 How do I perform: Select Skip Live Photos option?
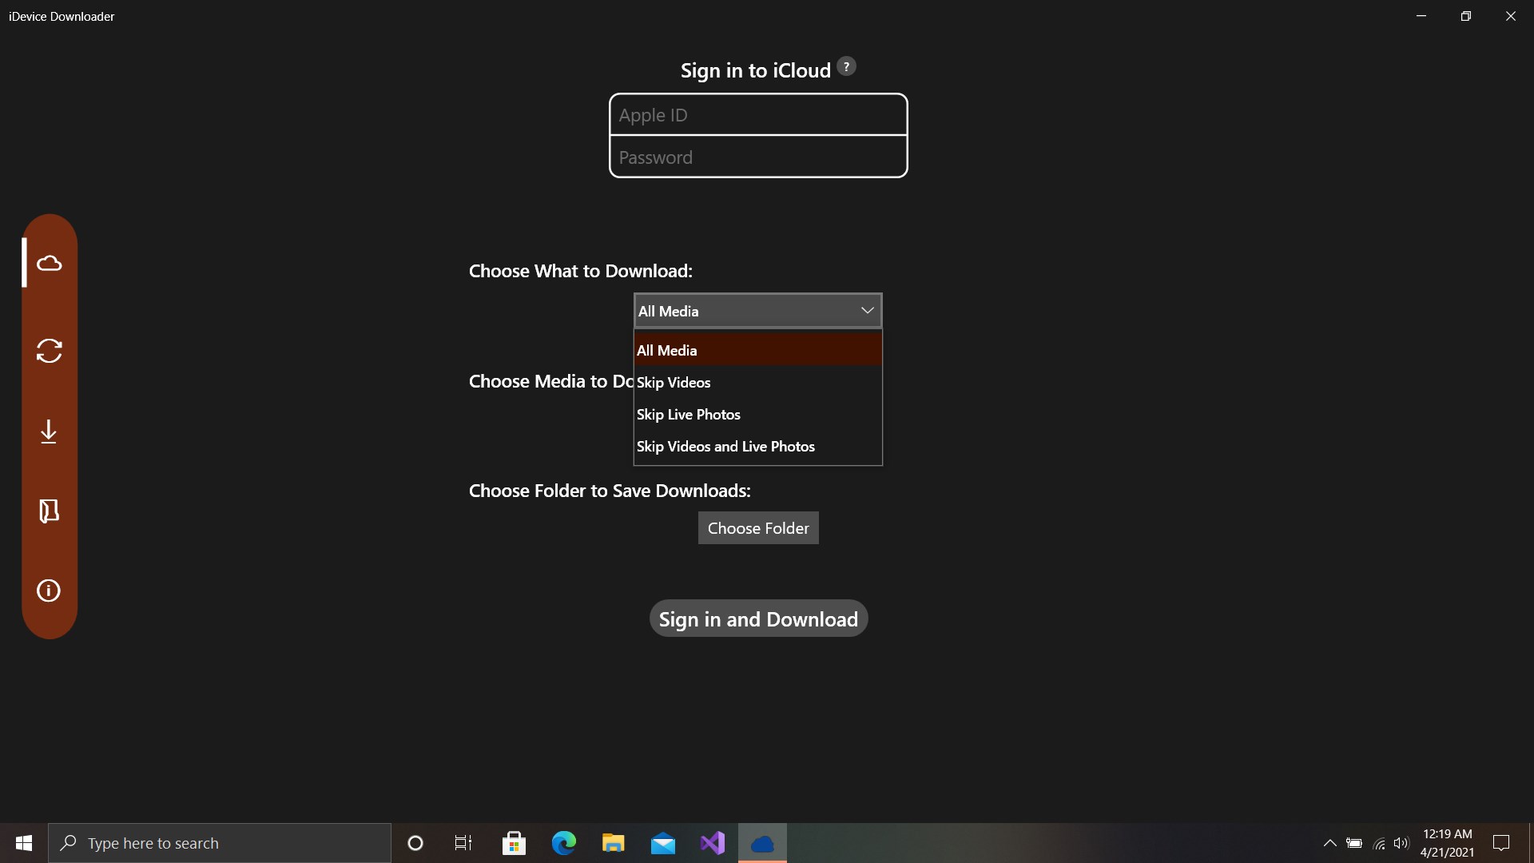pos(757,414)
